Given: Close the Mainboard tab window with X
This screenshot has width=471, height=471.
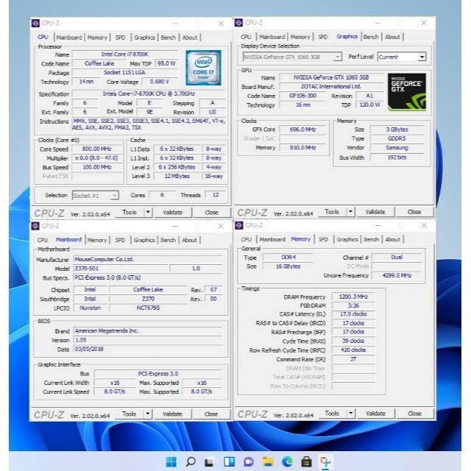Looking at the screenshot, I should pos(221,226).
